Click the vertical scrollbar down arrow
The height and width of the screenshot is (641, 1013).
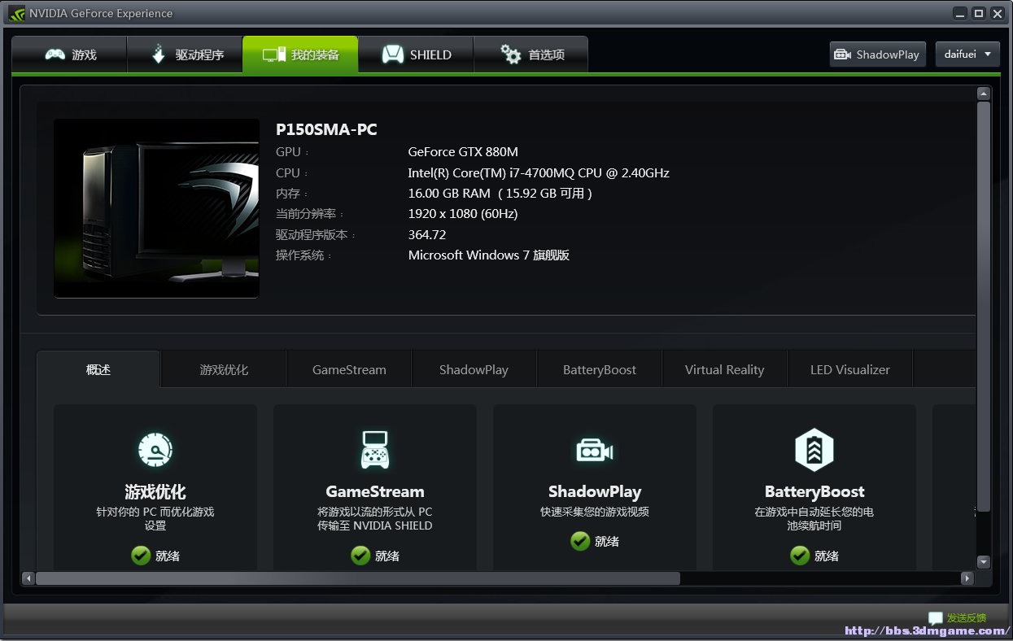click(x=984, y=562)
